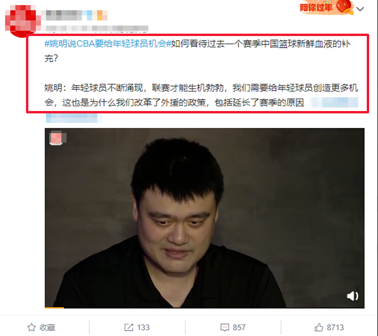
Task: Play the Yao Ming video
Action: tap(204, 218)
